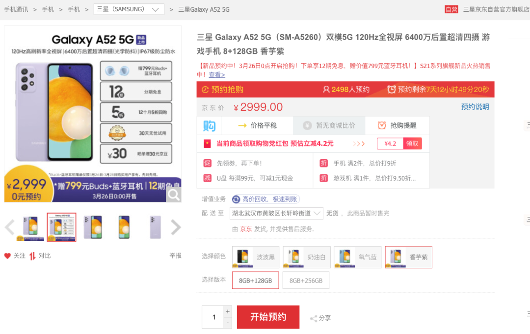This screenshot has width=530, height=334.
Task: Click the heart icon to follow the product
Action: [7, 256]
